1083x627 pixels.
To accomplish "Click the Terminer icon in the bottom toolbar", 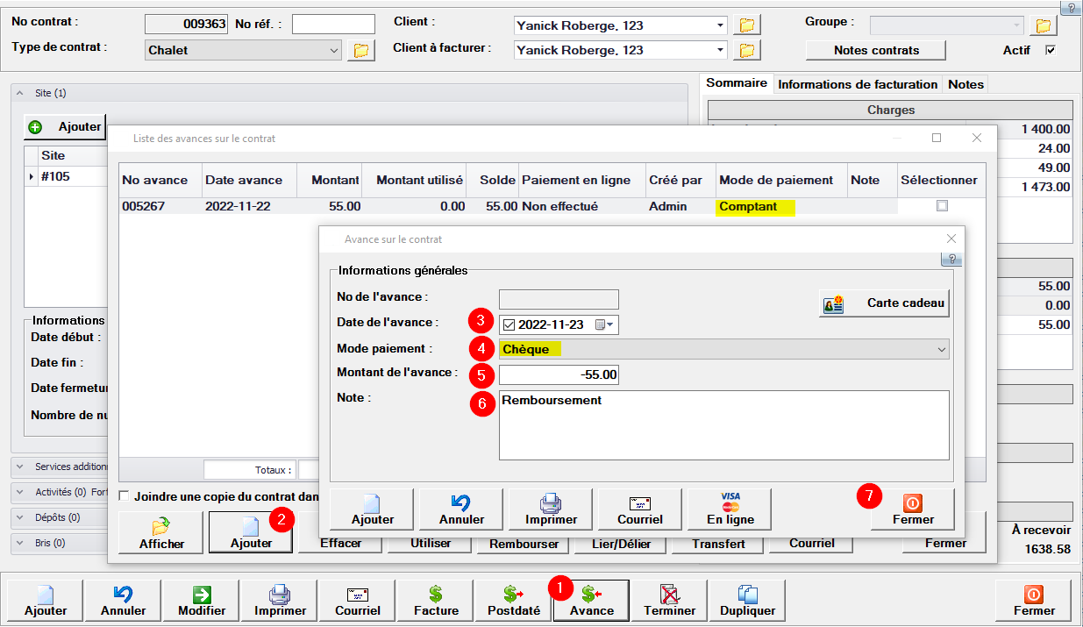I will pos(670,601).
